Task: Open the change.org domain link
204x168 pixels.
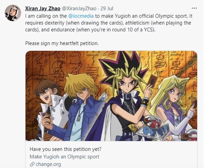Action: tap(48, 164)
